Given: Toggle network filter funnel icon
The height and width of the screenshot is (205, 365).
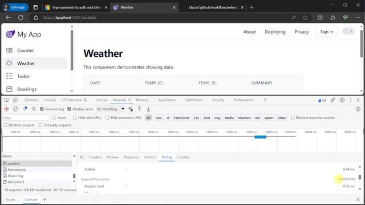Looking at the screenshot, I should pyautogui.click(x=25, y=109).
